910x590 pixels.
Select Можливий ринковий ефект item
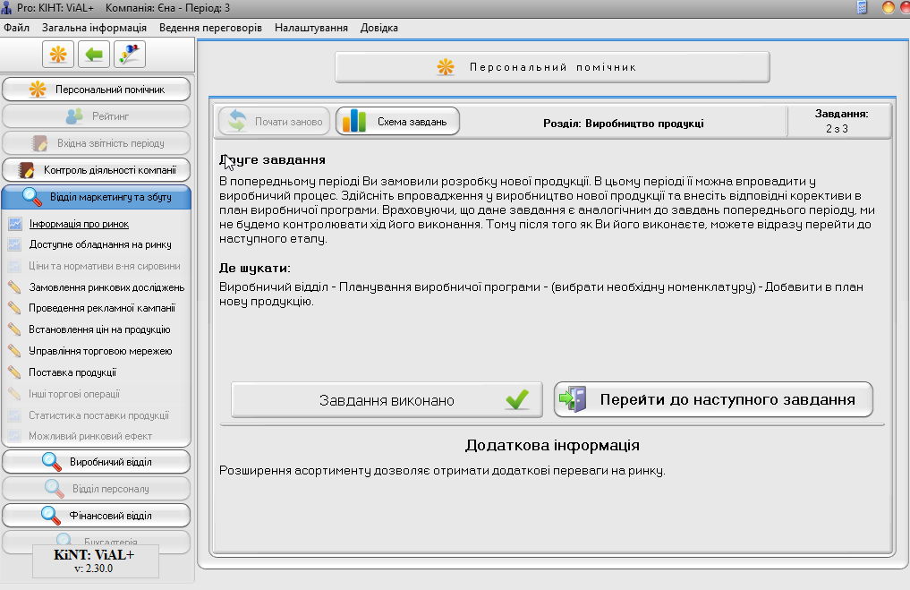click(x=90, y=435)
